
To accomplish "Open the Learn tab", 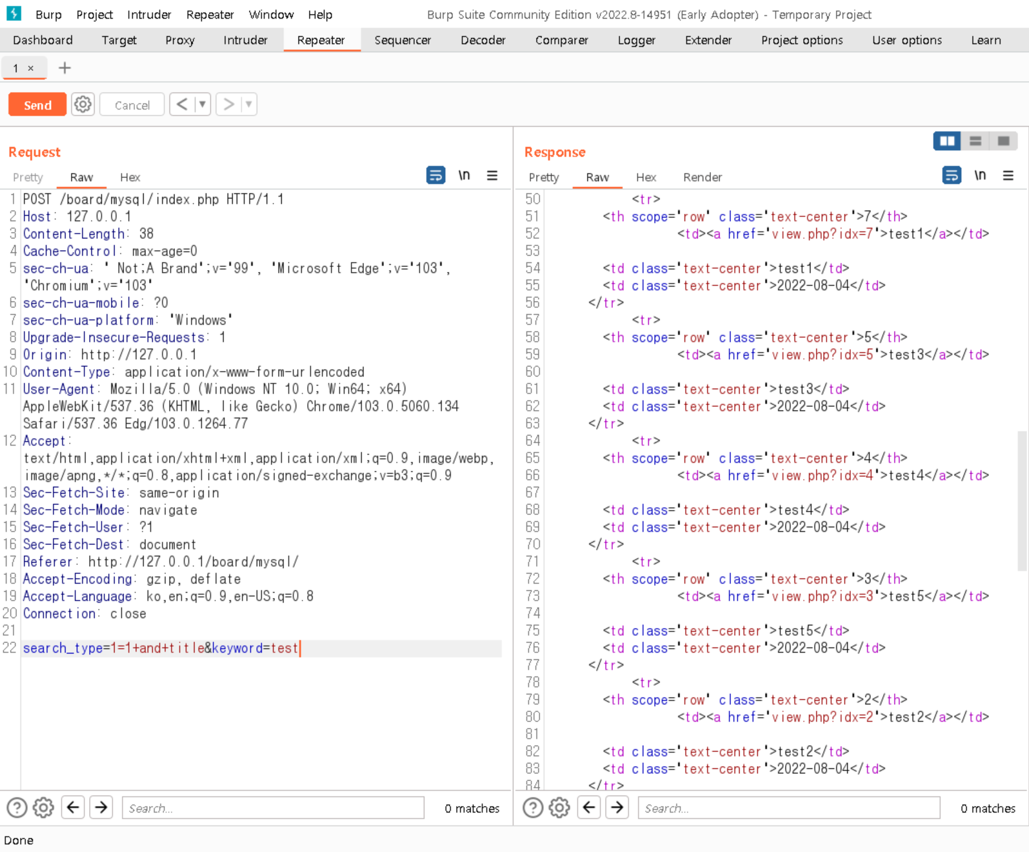I will tap(986, 40).
